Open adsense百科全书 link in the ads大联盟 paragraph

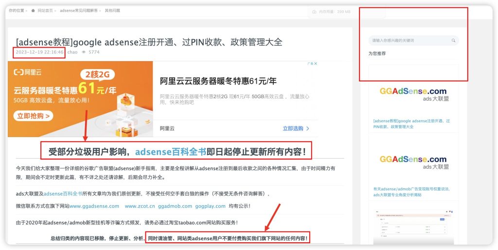(63, 194)
